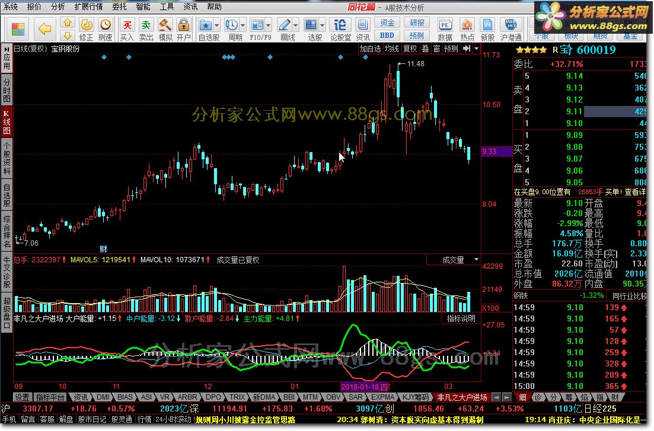Open the chart header options dropdown arrow
The height and width of the screenshot is (431, 654).
click(476, 49)
